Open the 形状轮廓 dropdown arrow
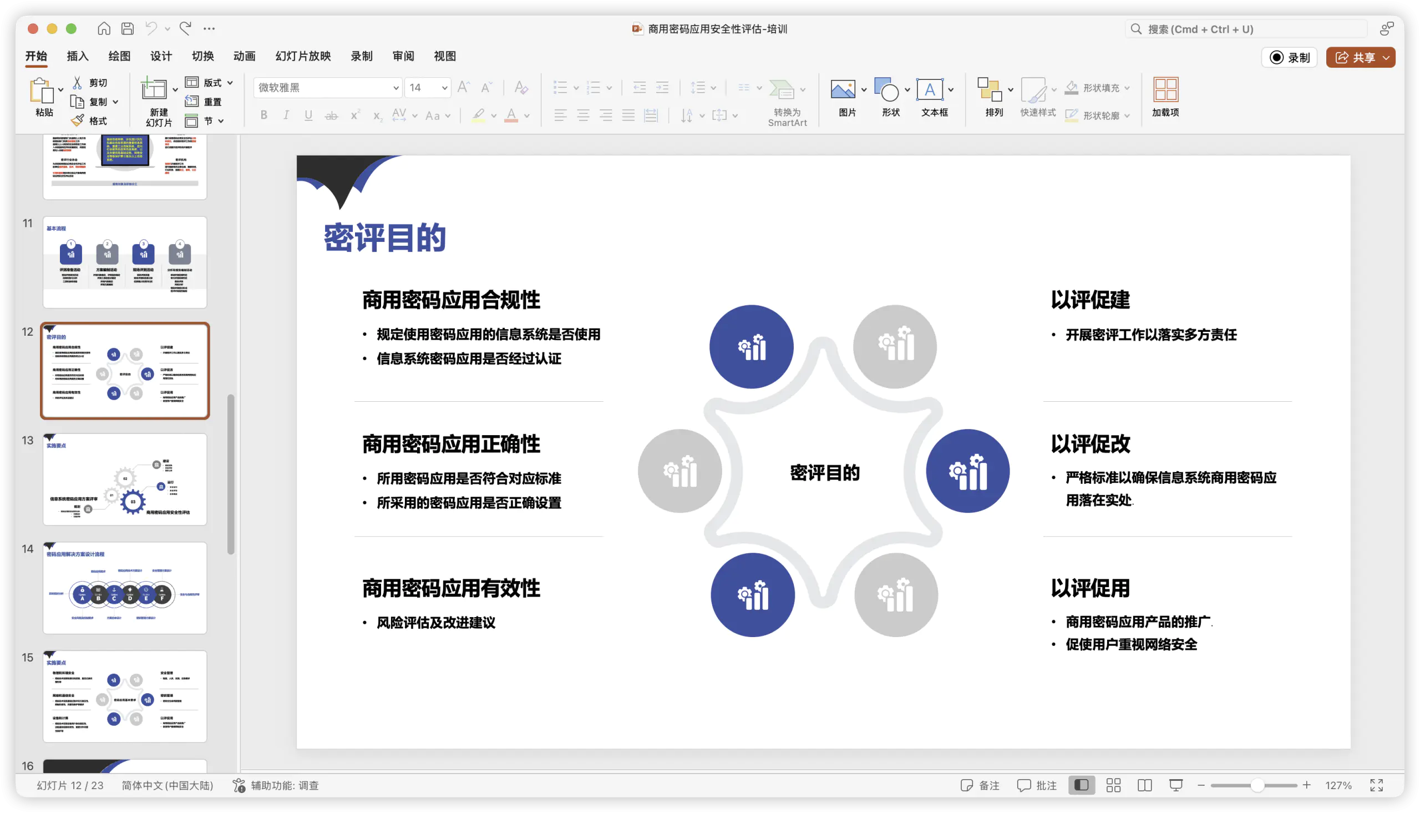 [1127, 115]
